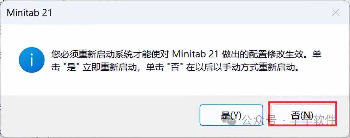
Task: Click the white "i" letter in the info circle
Action: (32, 60)
